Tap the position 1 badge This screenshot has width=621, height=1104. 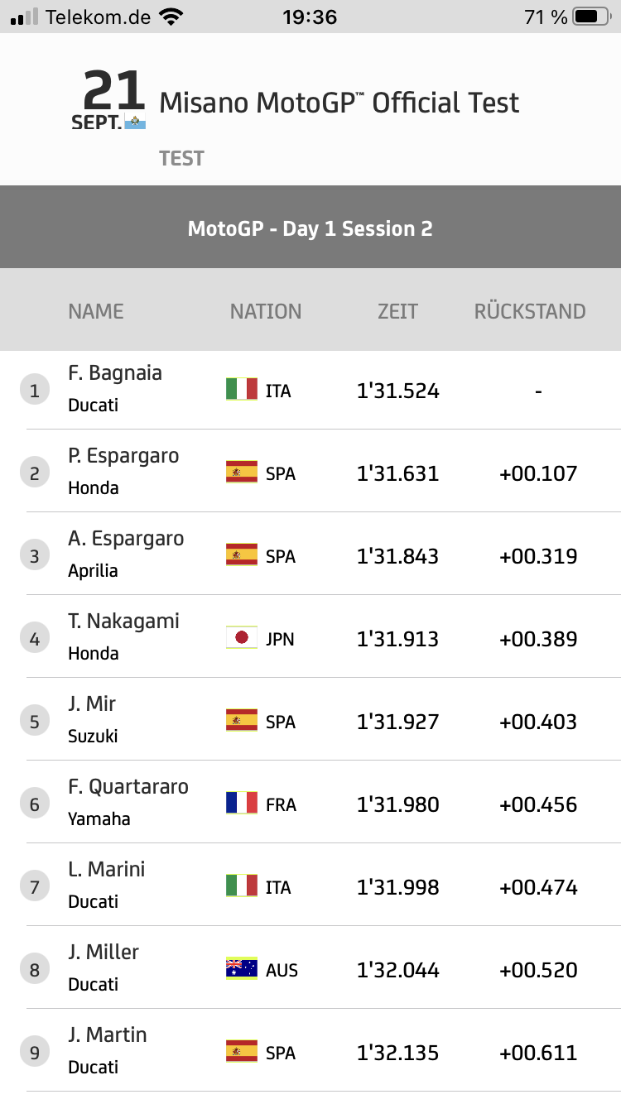pyautogui.click(x=34, y=391)
